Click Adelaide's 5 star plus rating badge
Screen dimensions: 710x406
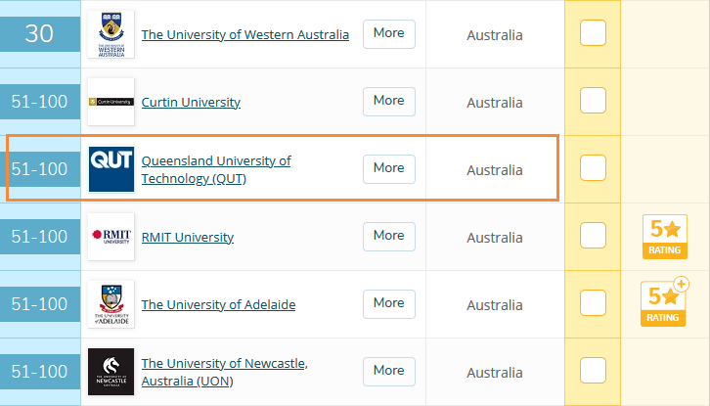click(x=663, y=302)
